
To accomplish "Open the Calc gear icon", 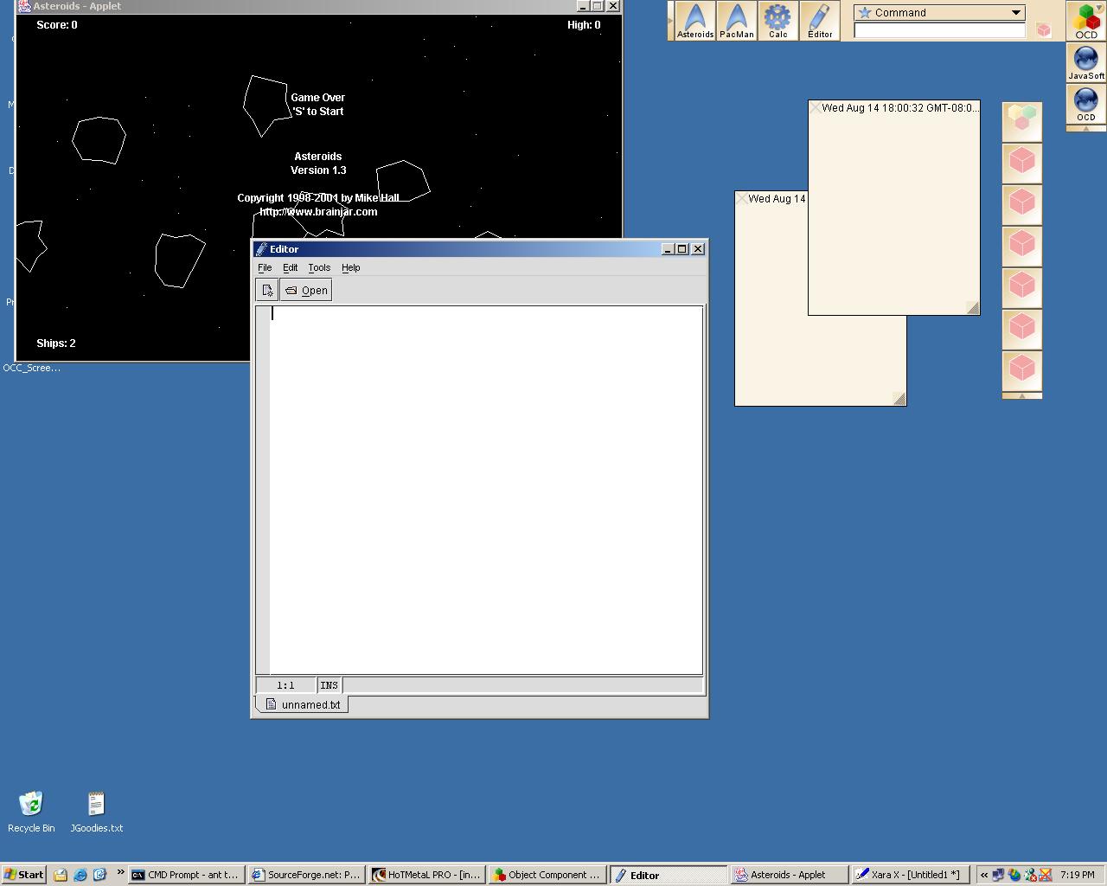I will tap(777, 21).
